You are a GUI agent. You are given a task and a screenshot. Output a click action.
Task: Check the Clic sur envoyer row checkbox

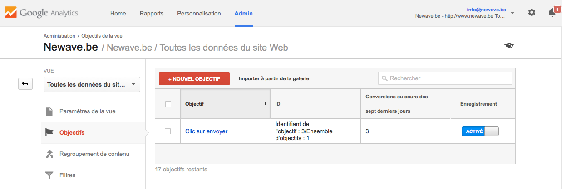click(x=168, y=131)
